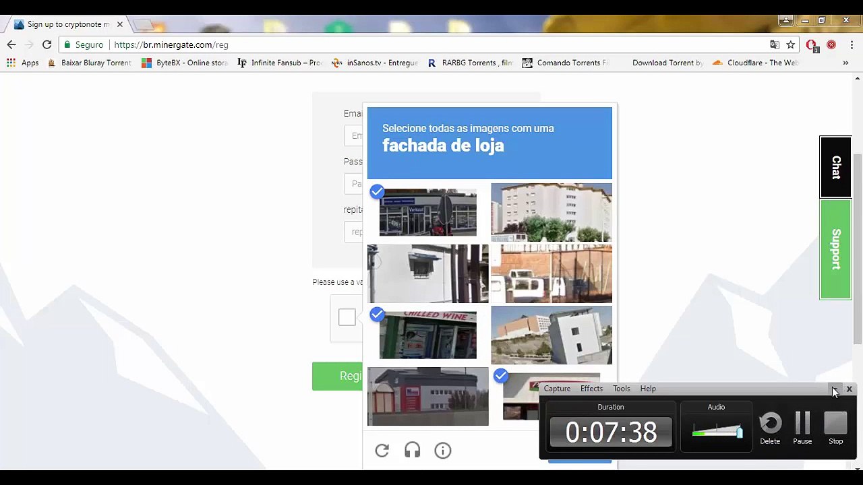
Task: Click the "fachada de loja" captcha heading
Action: tap(443, 145)
